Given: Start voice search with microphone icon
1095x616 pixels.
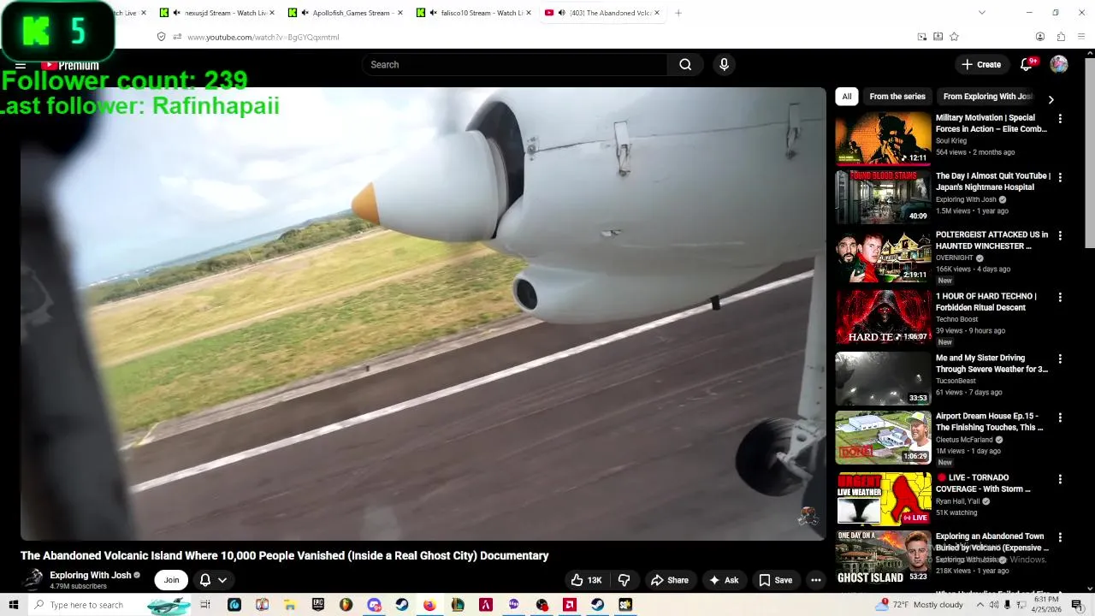Looking at the screenshot, I should 724,65.
